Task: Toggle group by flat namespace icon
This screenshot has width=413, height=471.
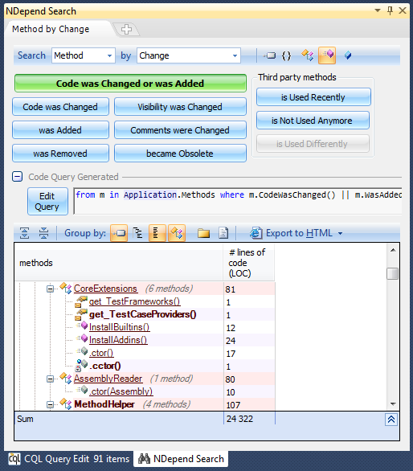Action: (x=157, y=233)
